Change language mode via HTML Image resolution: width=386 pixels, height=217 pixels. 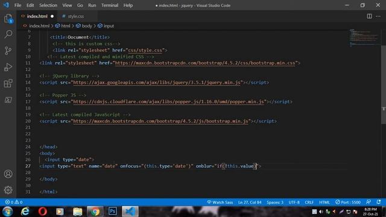click(x=324, y=203)
